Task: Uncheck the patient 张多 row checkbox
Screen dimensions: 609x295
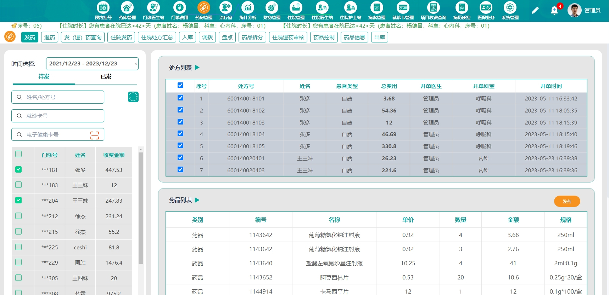Action: click(18, 169)
